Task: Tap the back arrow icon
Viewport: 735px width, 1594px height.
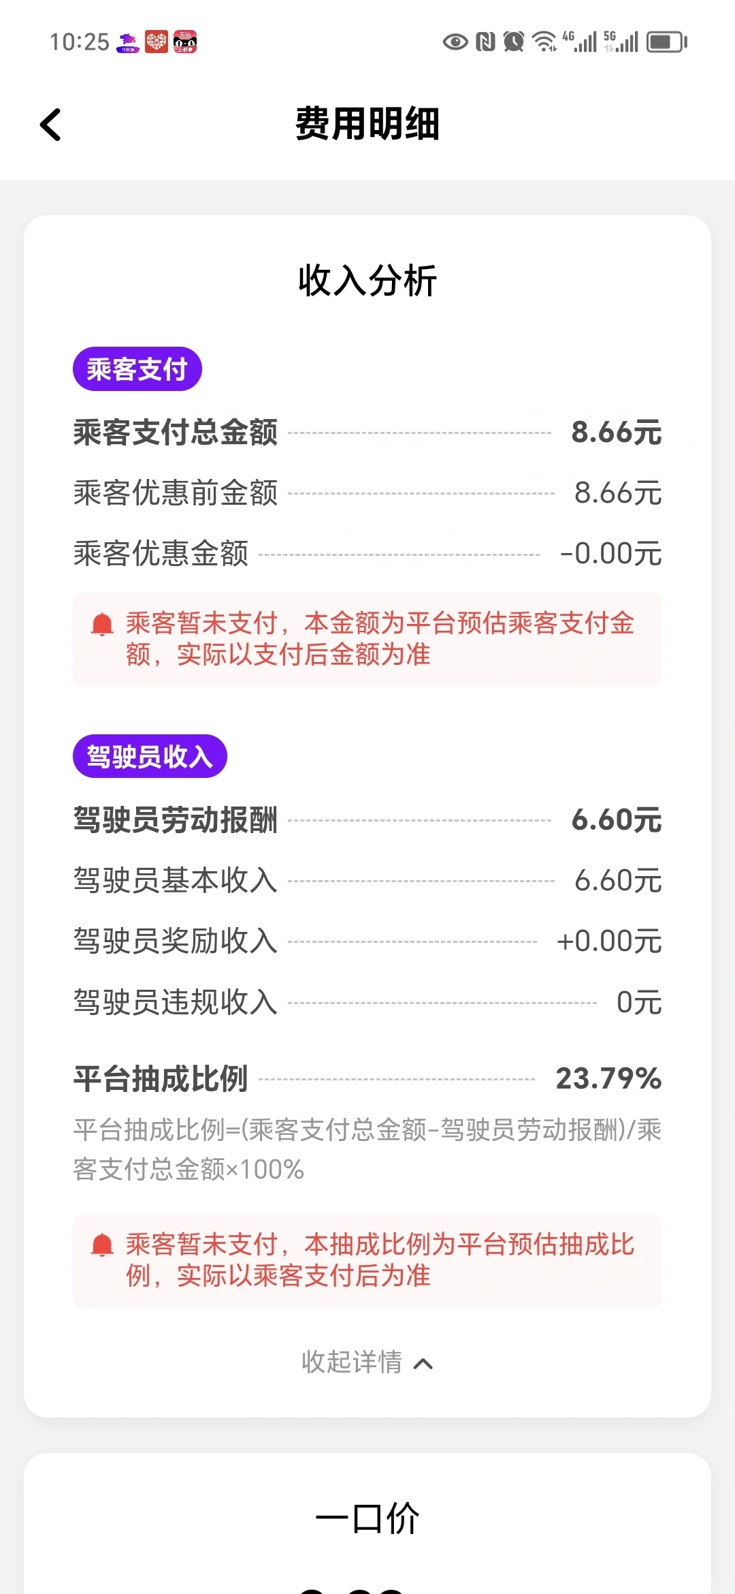Action: click(x=51, y=125)
